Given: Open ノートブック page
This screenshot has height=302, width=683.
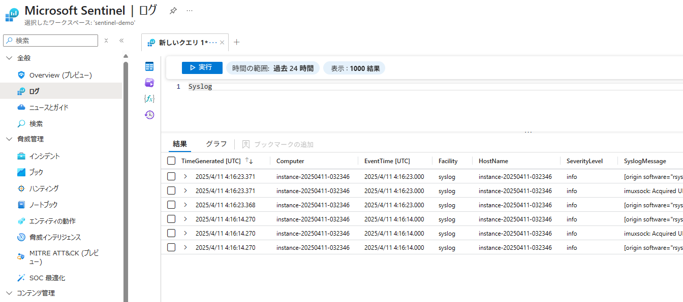Looking at the screenshot, I should click(43, 205).
